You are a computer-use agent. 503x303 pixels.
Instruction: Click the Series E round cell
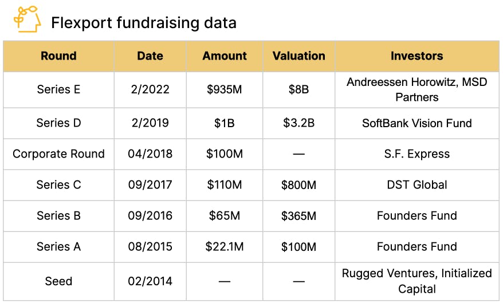point(58,89)
